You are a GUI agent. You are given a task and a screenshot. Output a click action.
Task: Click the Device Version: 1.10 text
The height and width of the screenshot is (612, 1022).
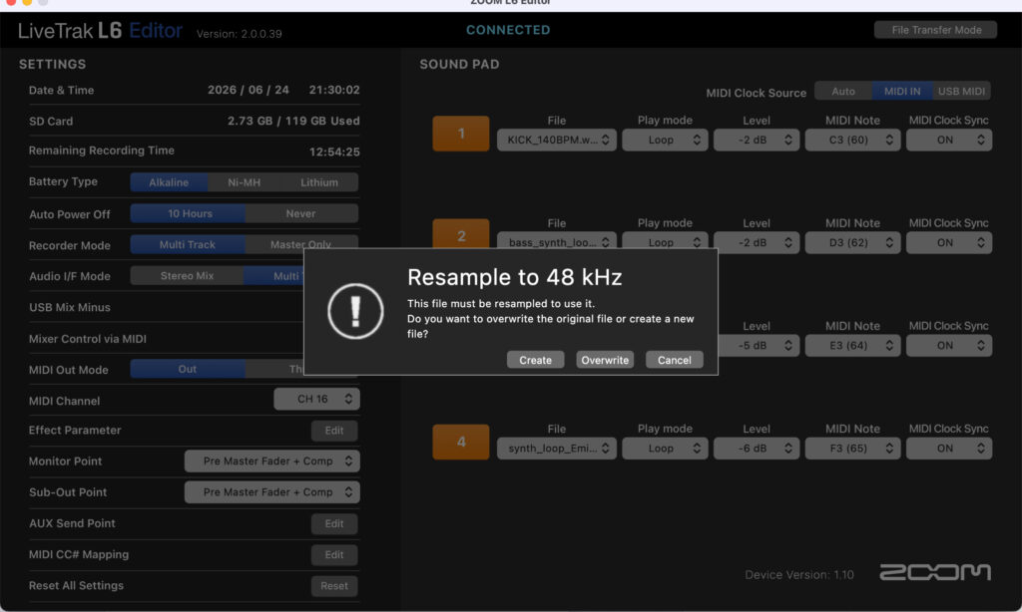(x=799, y=575)
